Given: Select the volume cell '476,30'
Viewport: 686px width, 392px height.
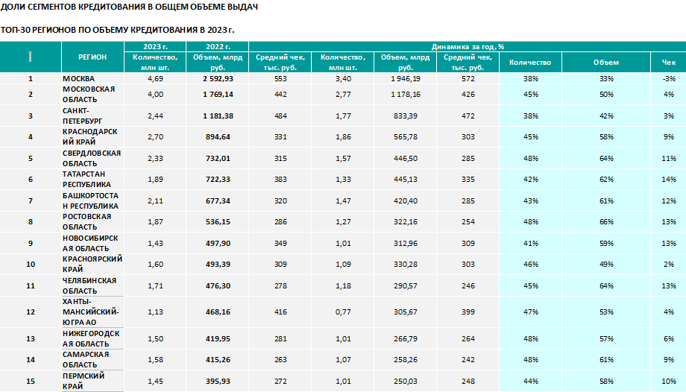Looking at the screenshot, I should pos(218,285).
